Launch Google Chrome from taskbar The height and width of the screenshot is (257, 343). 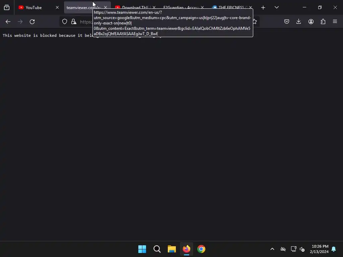coord(201,249)
